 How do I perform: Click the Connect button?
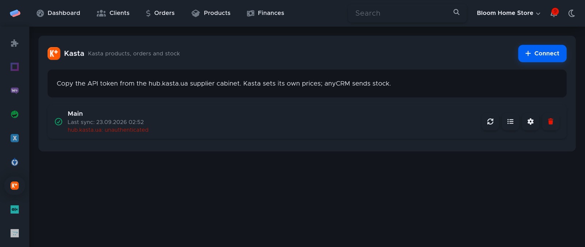tap(542, 53)
